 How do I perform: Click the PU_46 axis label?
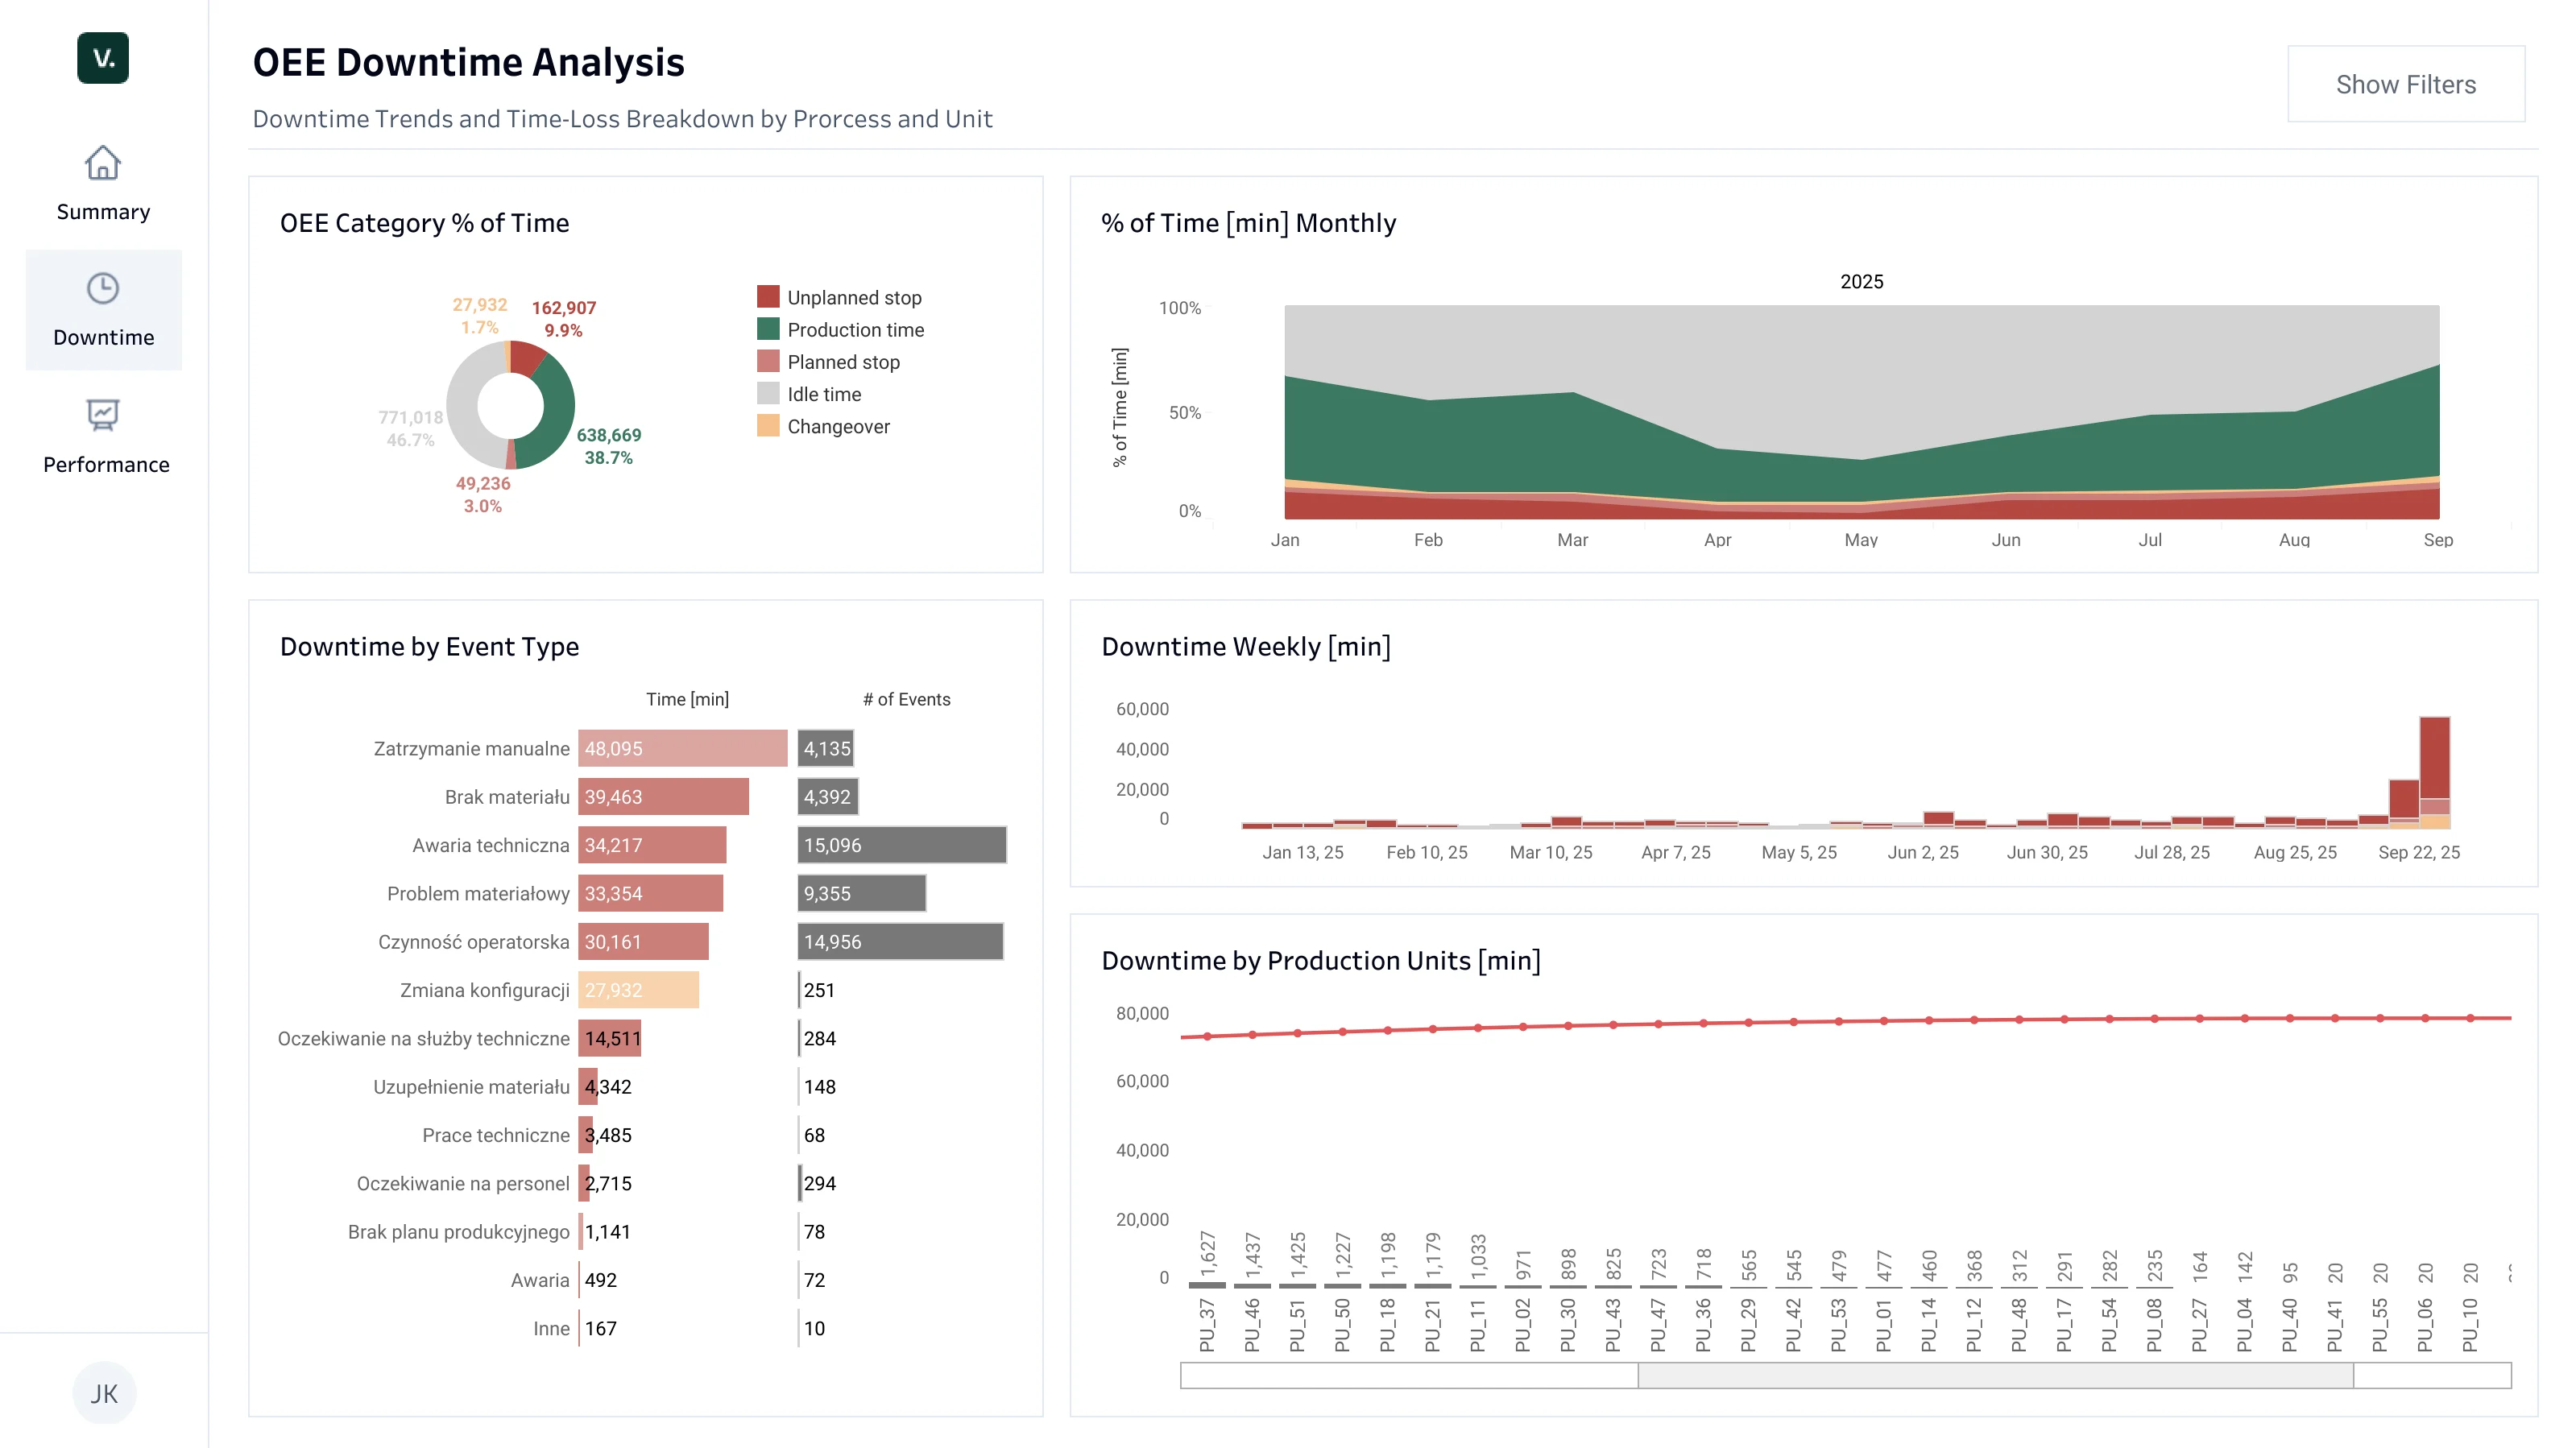click(x=1252, y=1326)
